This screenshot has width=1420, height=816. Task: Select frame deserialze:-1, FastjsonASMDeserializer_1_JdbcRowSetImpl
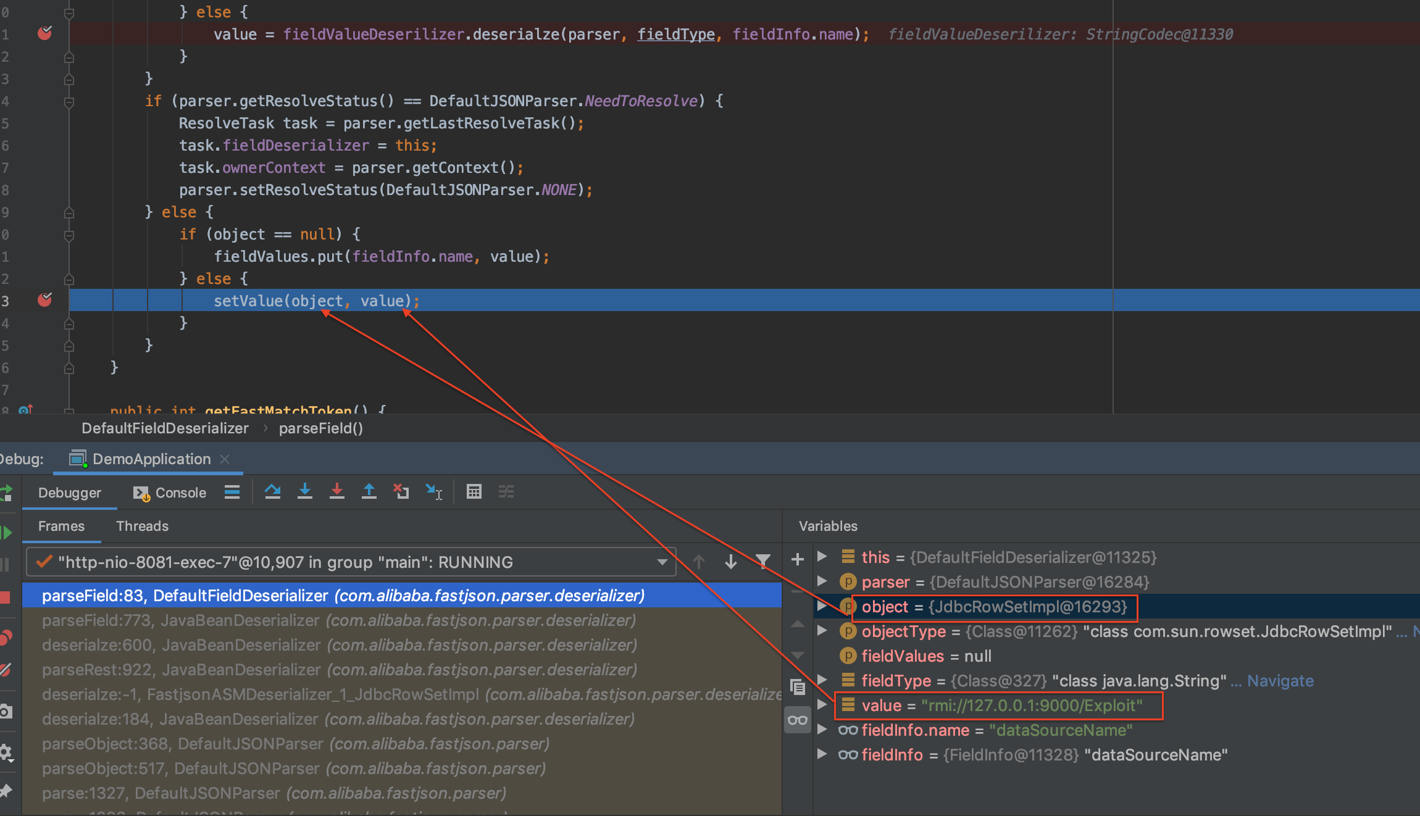(402, 694)
